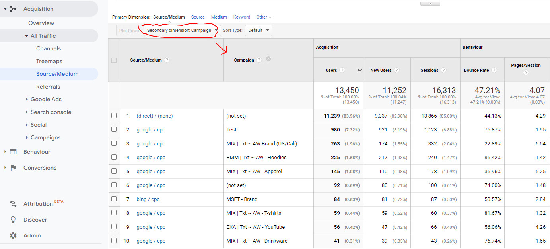The height and width of the screenshot is (249, 550).
Task: Tick the select-all checkbox in the table header
Action: click(114, 60)
